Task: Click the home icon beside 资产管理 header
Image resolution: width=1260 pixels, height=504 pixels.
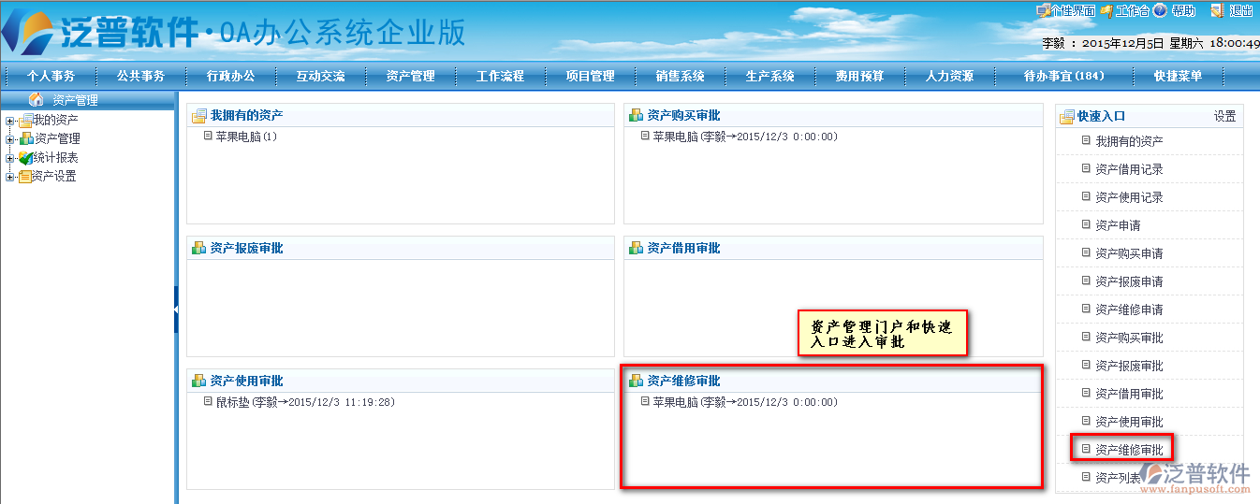Action: pyautogui.click(x=36, y=99)
